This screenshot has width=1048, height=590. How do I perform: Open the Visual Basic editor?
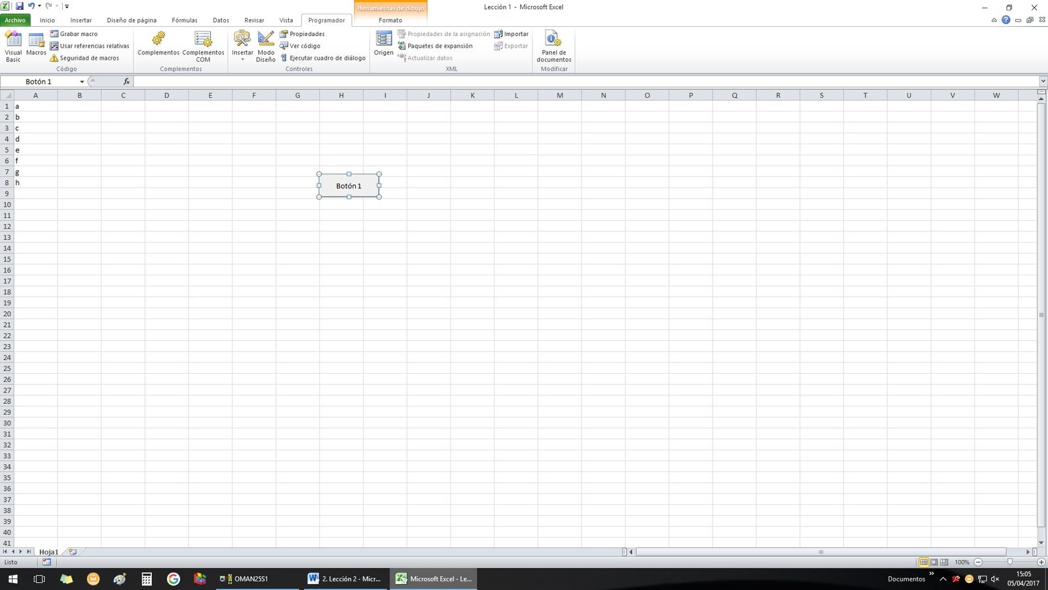pyautogui.click(x=13, y=46)
